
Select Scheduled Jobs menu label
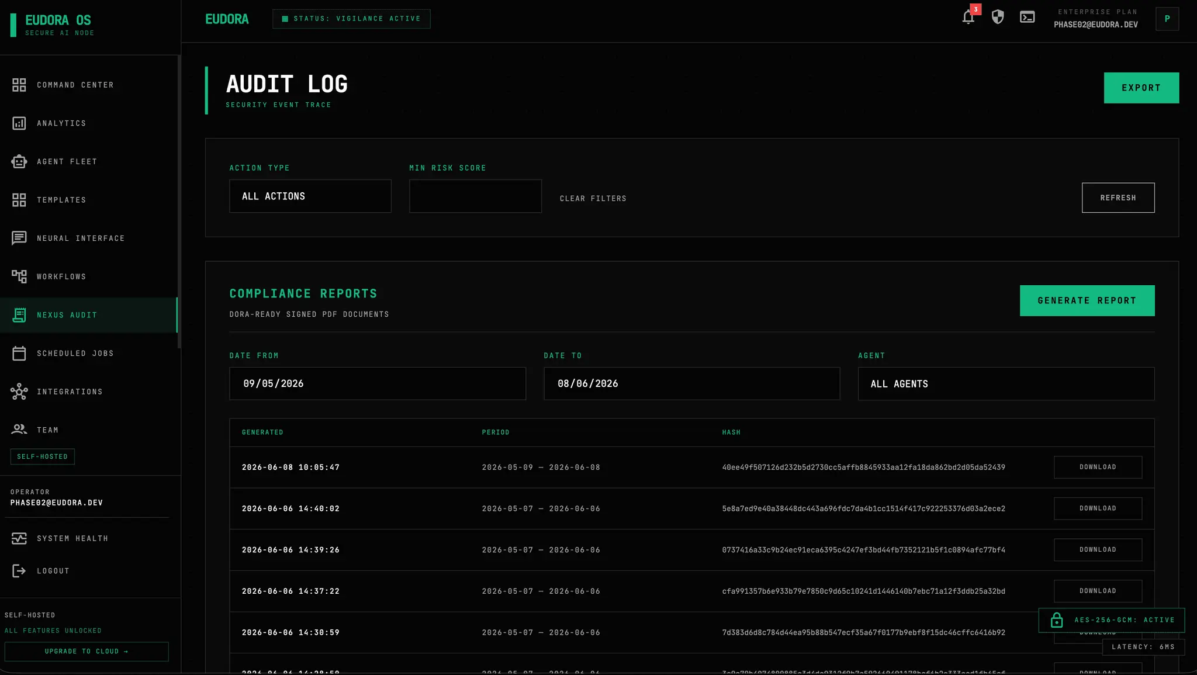(x=75, y=354)
